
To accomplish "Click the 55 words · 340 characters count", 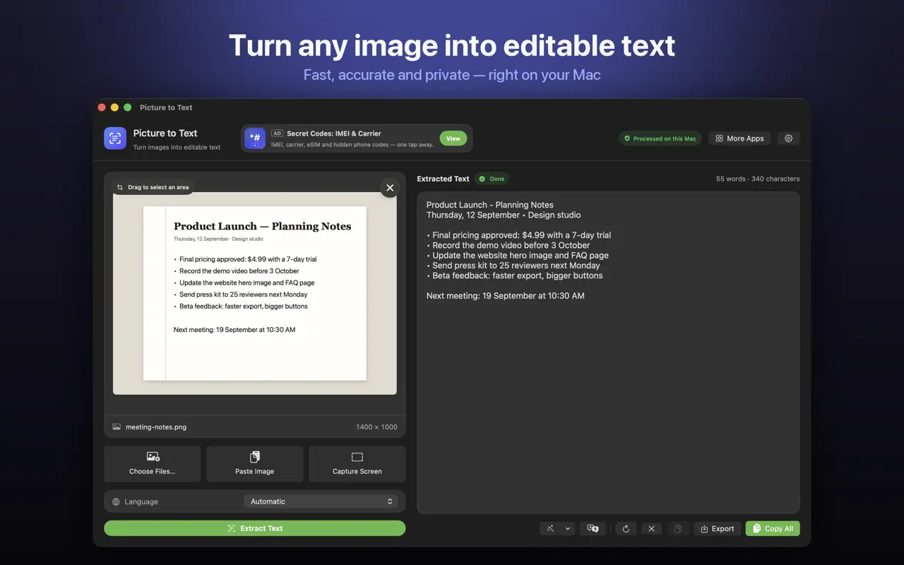I will tap(758, 179).
